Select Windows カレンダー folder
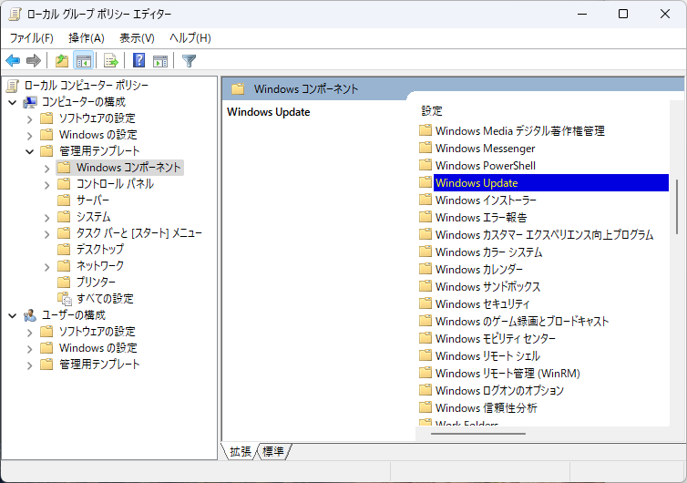This screenshot has height=483, width=687. pyautogui.click(x=479, y=269)
